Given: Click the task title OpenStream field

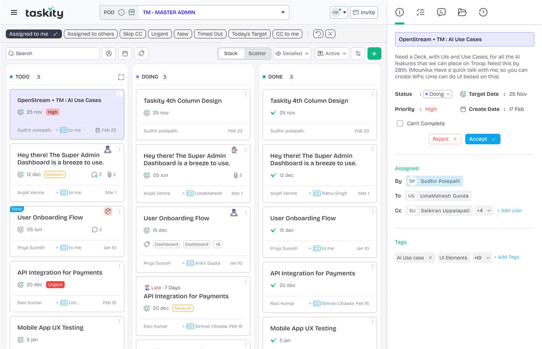Looking at the screenshot, I should pos(465,39).
